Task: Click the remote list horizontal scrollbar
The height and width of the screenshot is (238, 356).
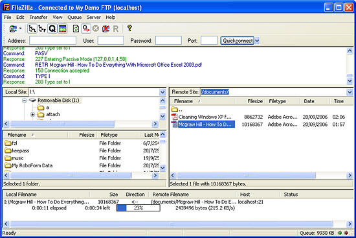Action: tap(247, 175)
